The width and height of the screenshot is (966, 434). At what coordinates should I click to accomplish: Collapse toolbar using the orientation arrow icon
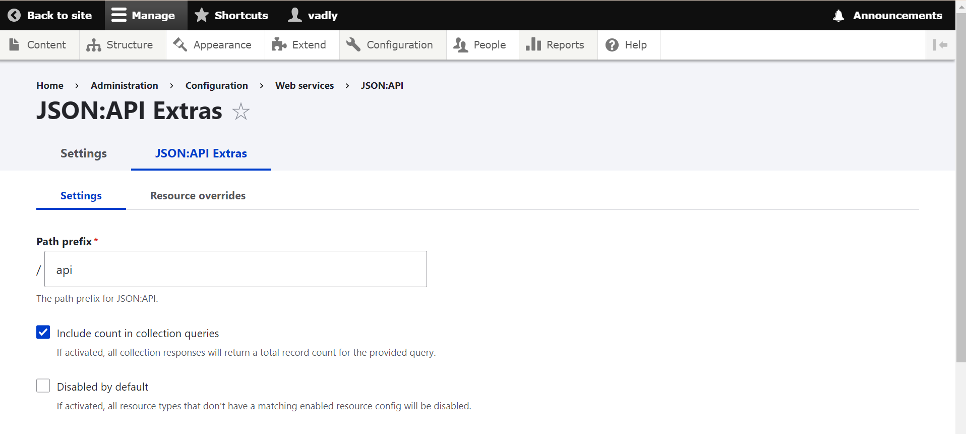tap(940, 45)
